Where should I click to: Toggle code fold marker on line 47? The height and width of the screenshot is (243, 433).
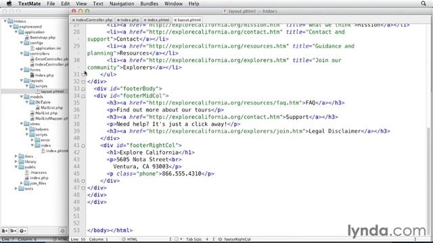pyautogui.click(x=83, y=188)
